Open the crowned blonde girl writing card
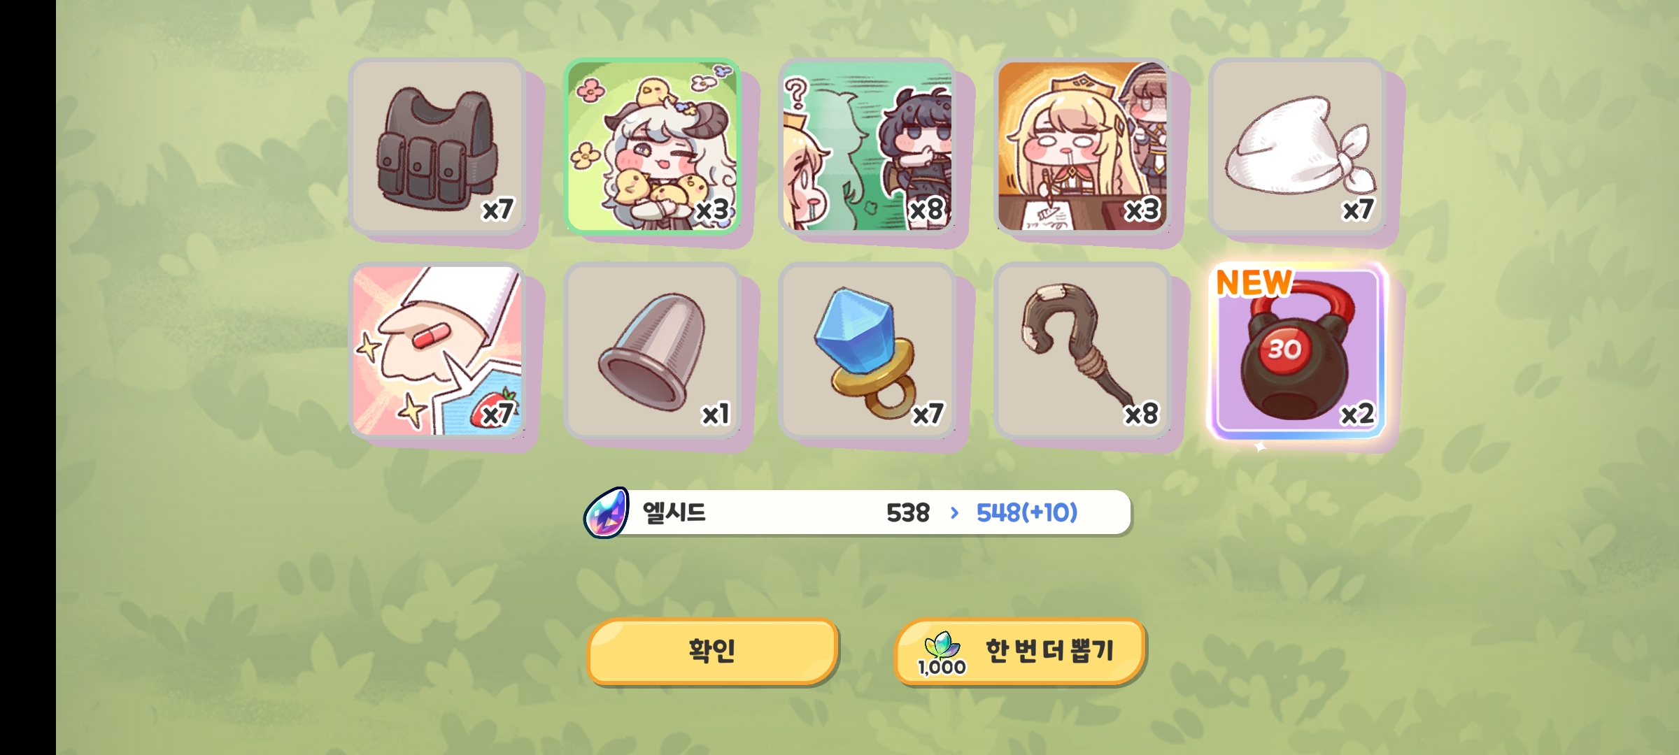 [1083, 146]
